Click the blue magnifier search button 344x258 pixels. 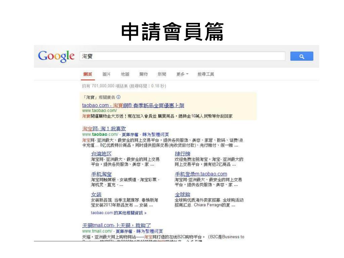(x=302, y=56)
